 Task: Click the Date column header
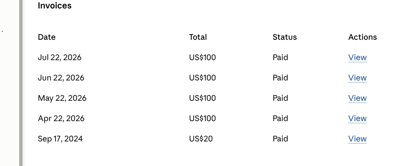[x=47, y=37]
